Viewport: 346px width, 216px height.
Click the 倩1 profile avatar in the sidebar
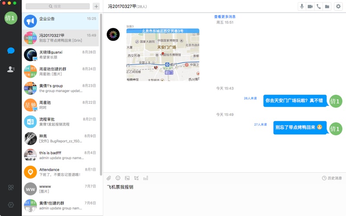[11, 18]
